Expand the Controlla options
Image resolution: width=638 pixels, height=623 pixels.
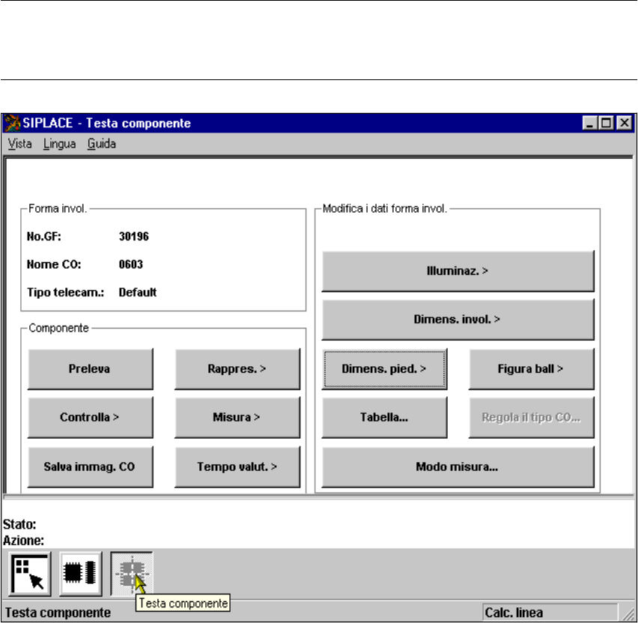click(90, 417)
